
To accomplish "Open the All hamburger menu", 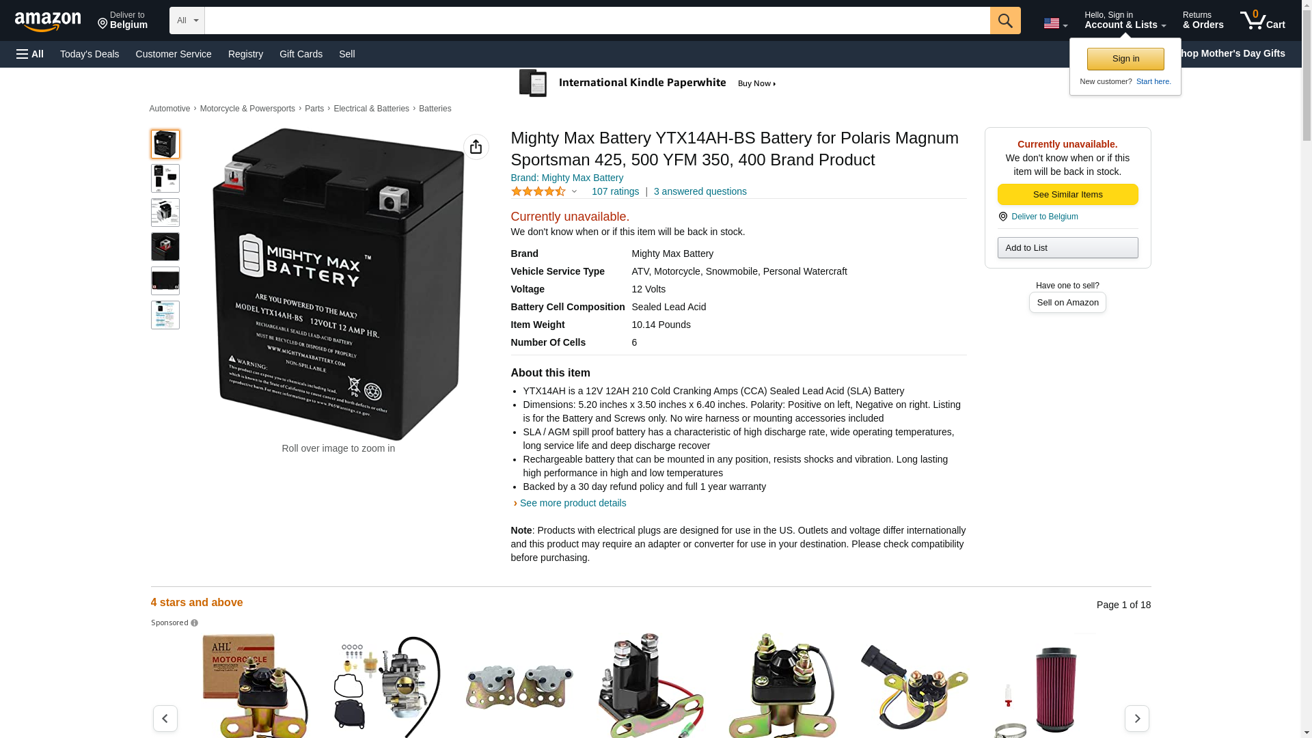I will click(x=30, y=54).
